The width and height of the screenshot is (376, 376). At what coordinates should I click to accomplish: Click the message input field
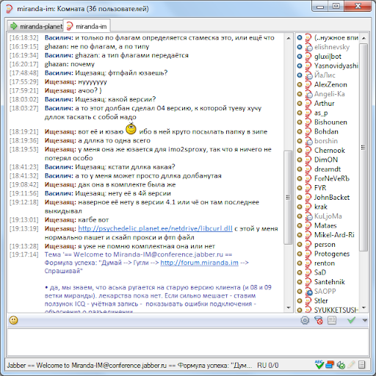188,342
